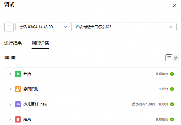Select the 调用详情 tab

40,43
